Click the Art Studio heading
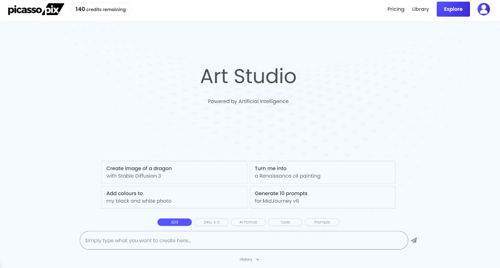Viewport: 500px width, 268px height. click(248, 76)
